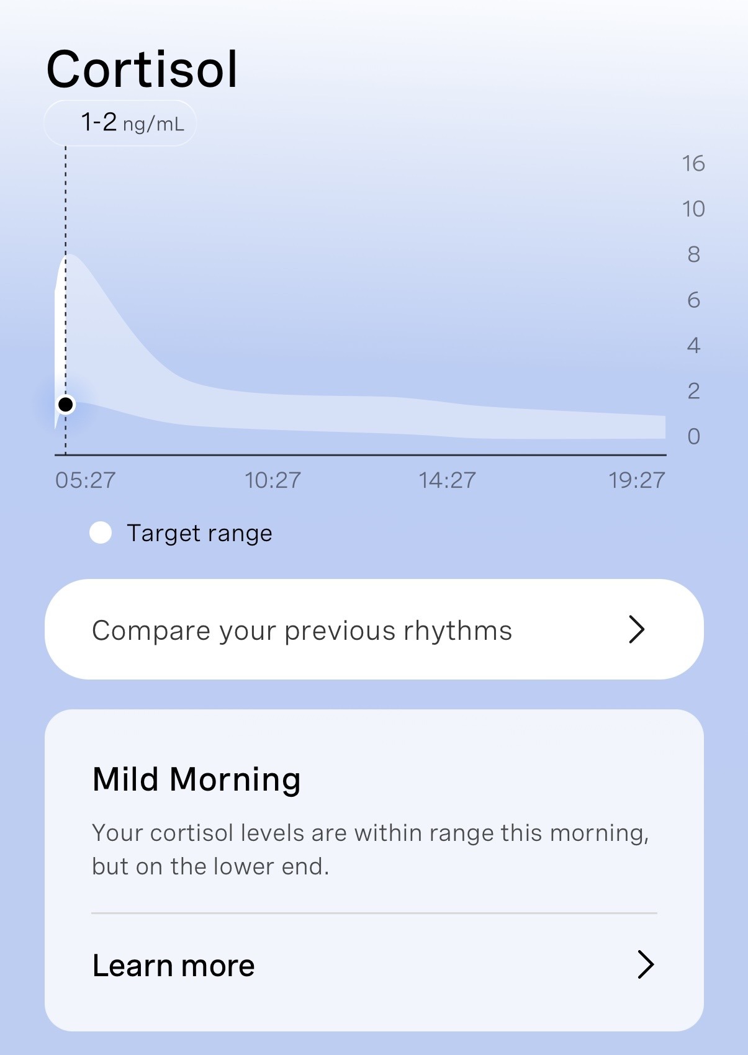The height and width of the screenshot is (1055, 748).
Task: Tap the cortisol levels description text
Action: [x=371, y=850]
